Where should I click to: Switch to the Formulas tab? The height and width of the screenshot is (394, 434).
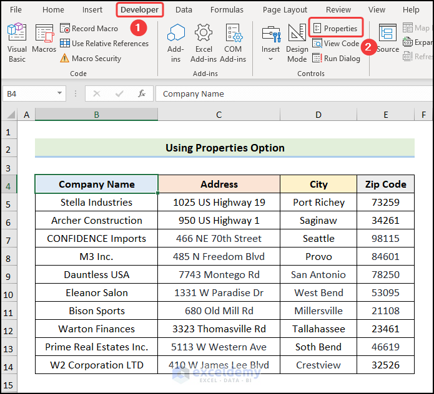click(227, 10)
